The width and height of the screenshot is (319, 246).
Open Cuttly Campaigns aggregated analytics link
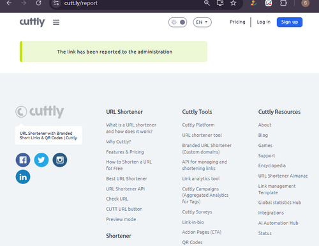205,195
